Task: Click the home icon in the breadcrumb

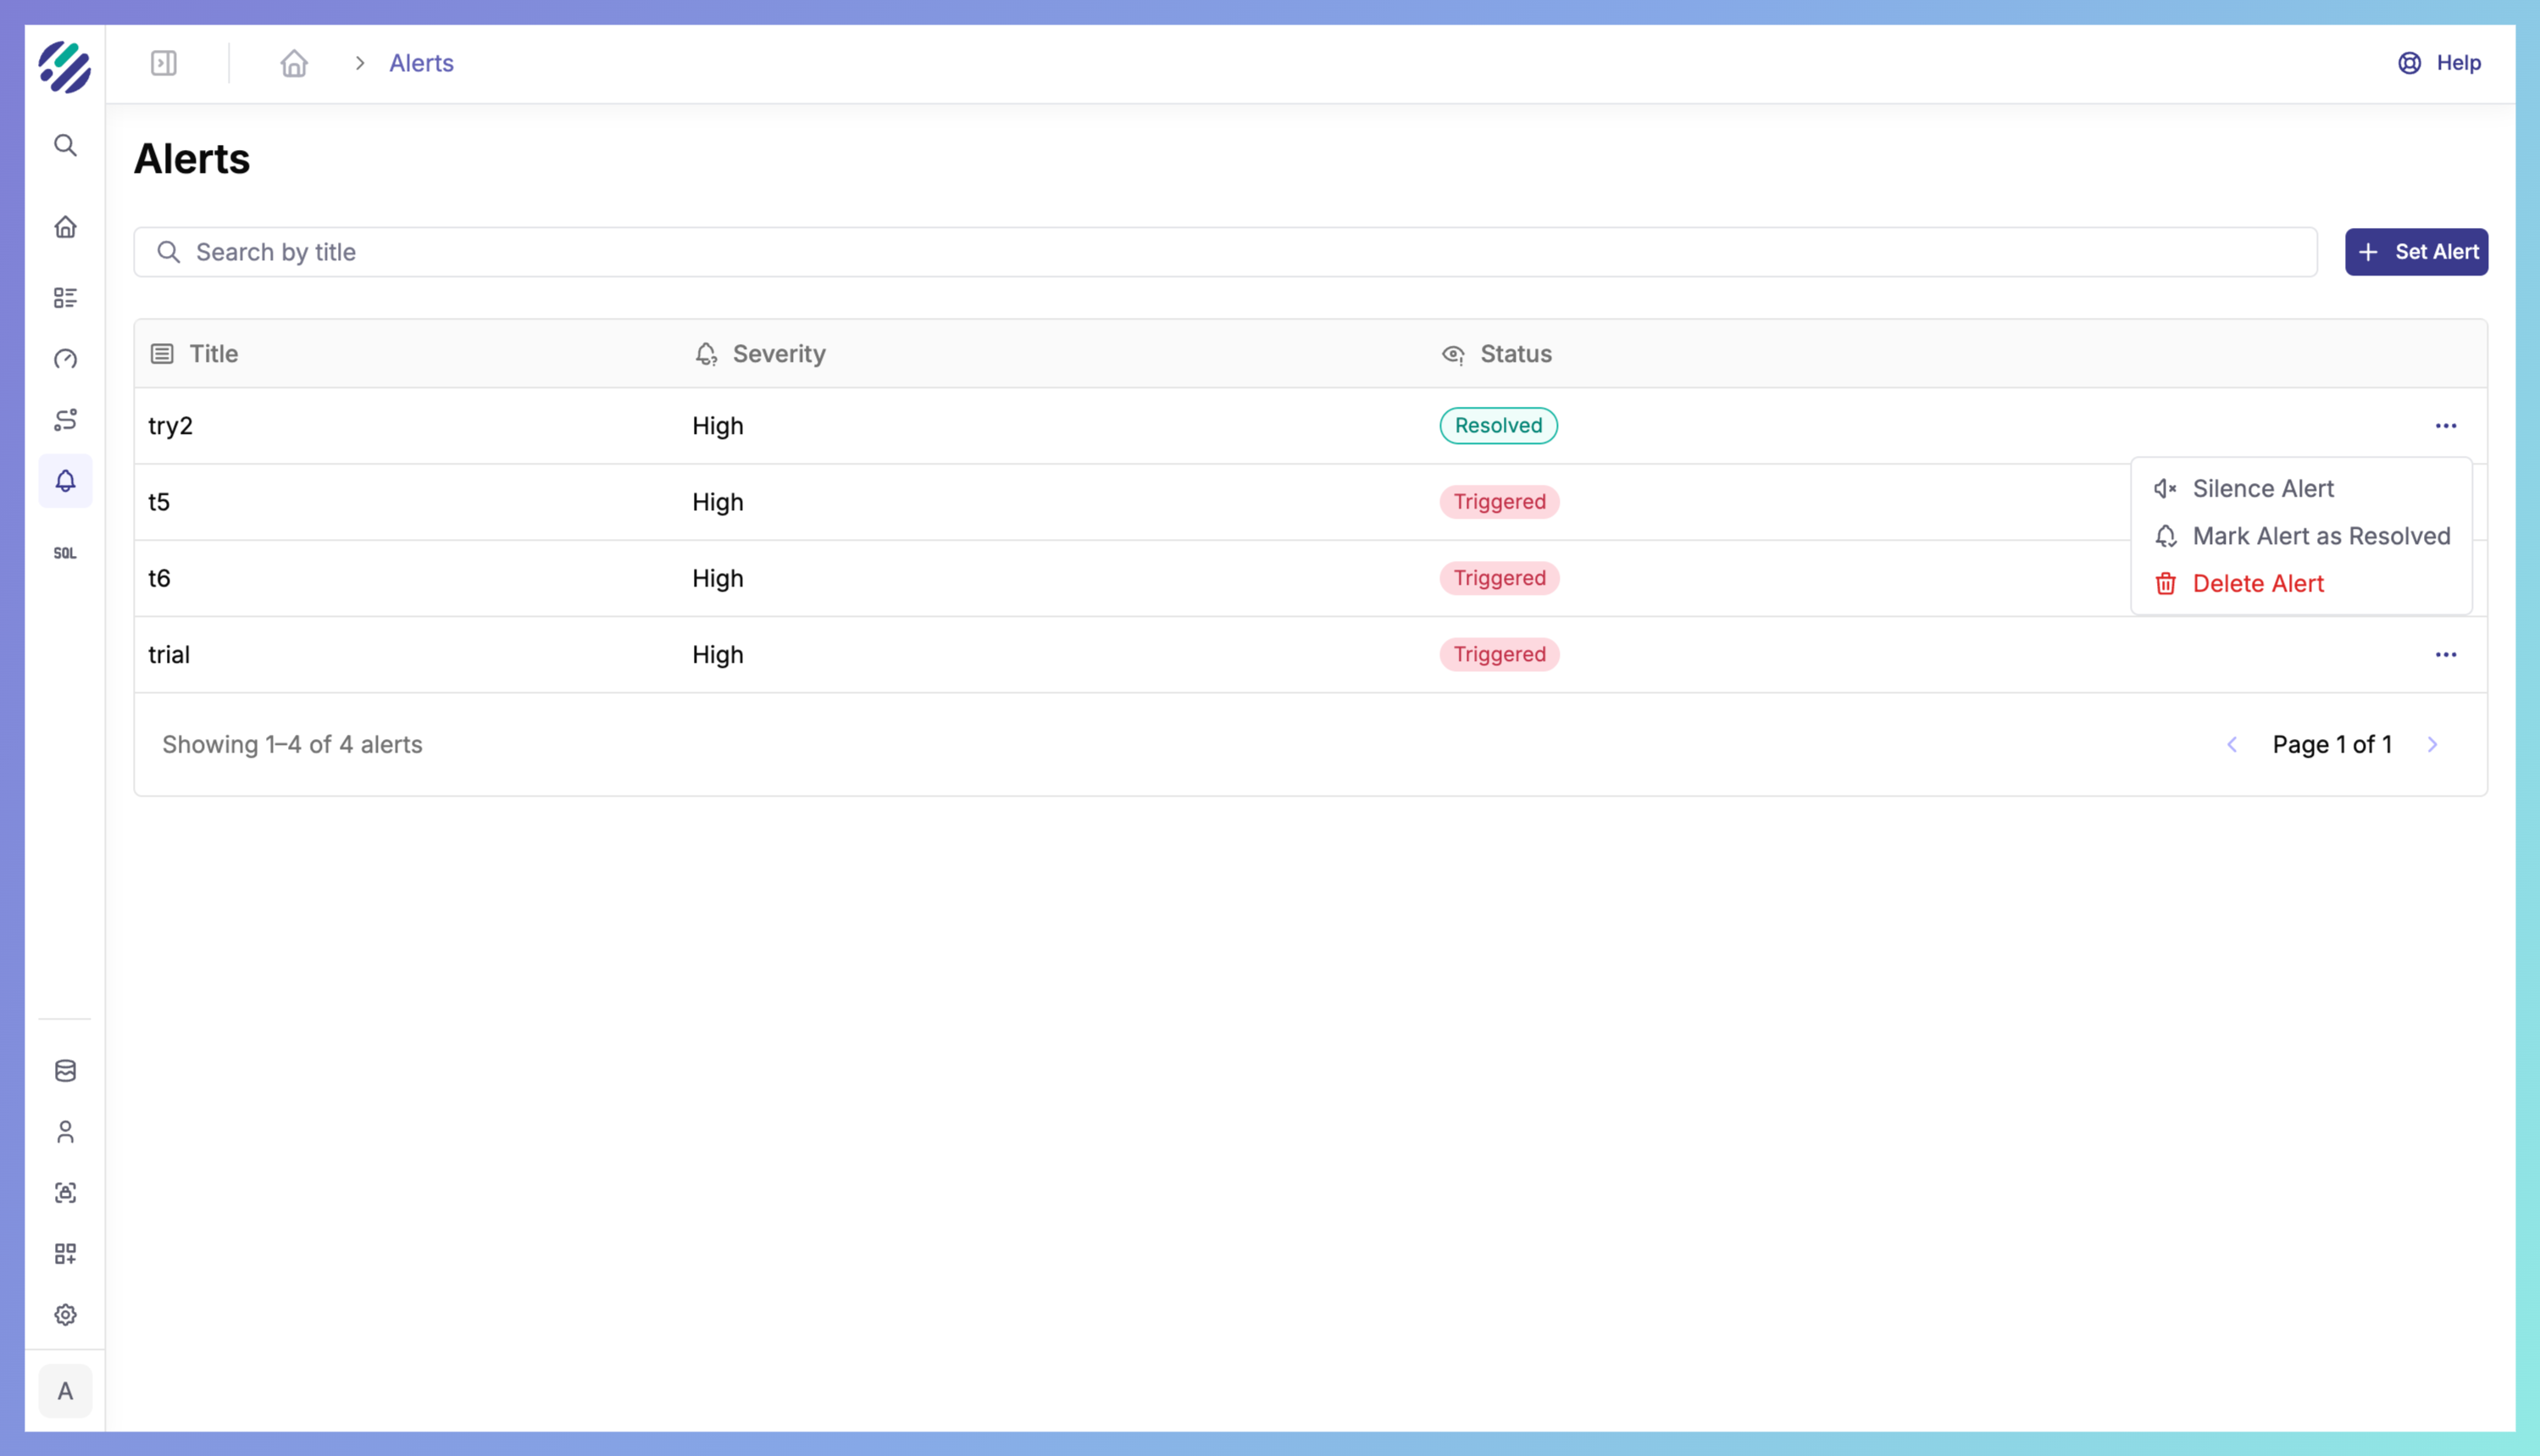Action: 294,63
